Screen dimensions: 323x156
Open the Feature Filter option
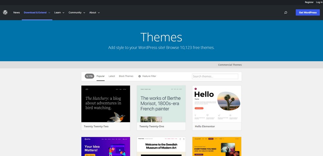pyautogui.click(x=147, y=76)
